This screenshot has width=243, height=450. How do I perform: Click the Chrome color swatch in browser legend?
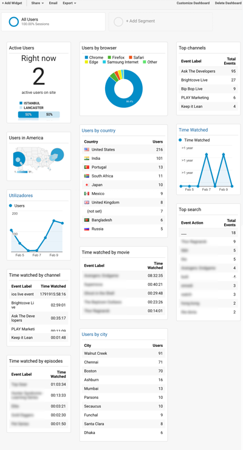[86, 58]
